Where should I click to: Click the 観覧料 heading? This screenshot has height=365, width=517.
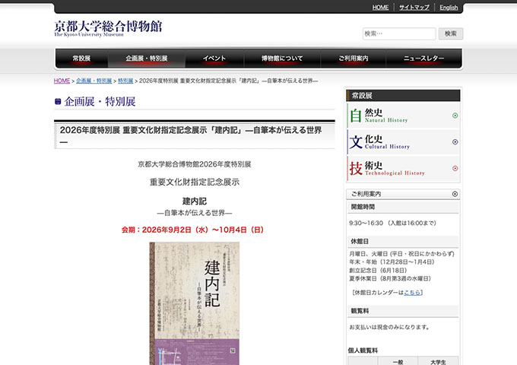(360, 311)
